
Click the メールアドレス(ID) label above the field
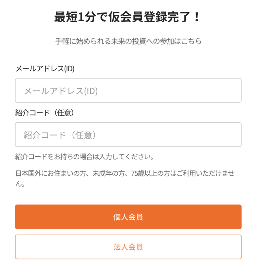coord(45,69)
